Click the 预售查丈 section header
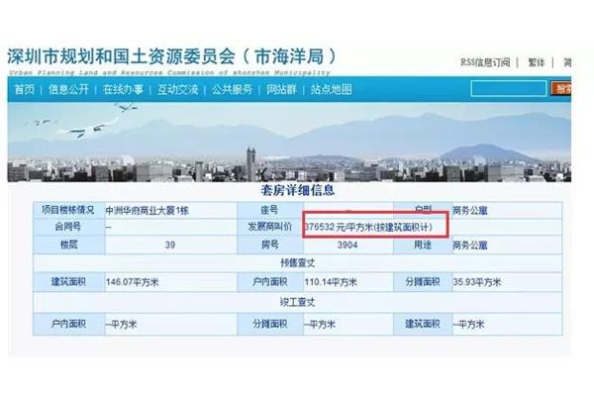The image size is (594, 396). (x=297, y=263)
